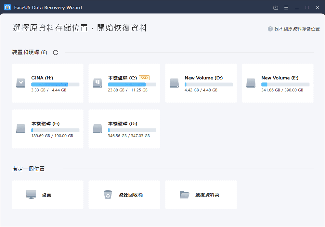Image resolution: width=325 pixels, height=227 pixels.
Task: Click the 本機磁碟 (G:) drive icon
Action: tap(97, 129)
